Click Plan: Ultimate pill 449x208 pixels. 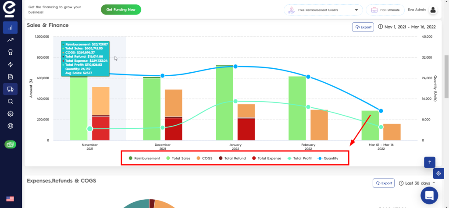385,10
